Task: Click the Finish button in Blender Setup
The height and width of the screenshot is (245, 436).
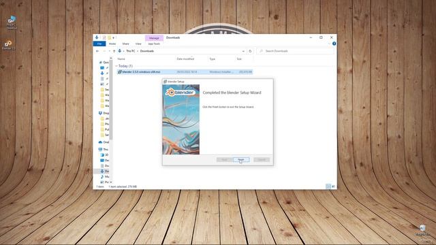Action: pyautogui.click(x=241, y=160)
